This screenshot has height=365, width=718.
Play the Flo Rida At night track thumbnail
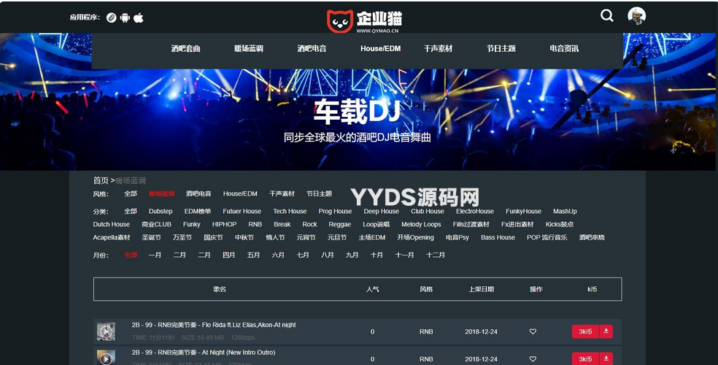(106, 331)
